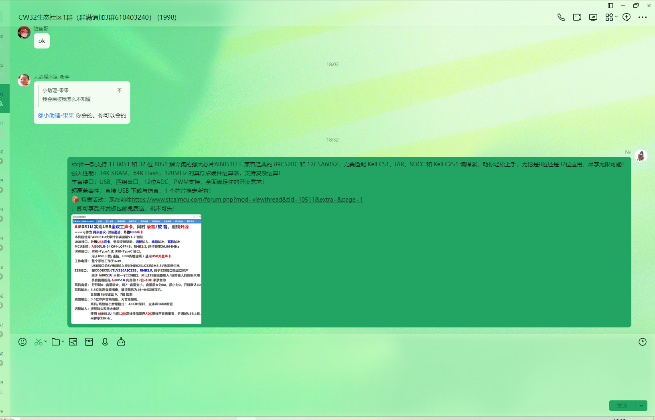The width and height of the screenshot is (655, 420).
Task: Toggle the sidebar panel layout icon
Action: (610, 6)
